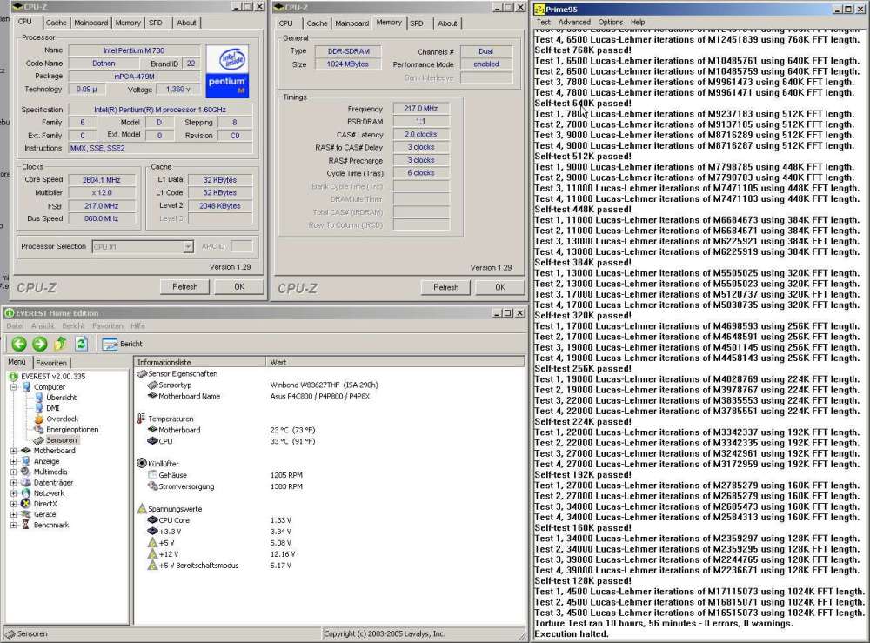Click the CPU temperature value 33 °C

click(292, 442)
